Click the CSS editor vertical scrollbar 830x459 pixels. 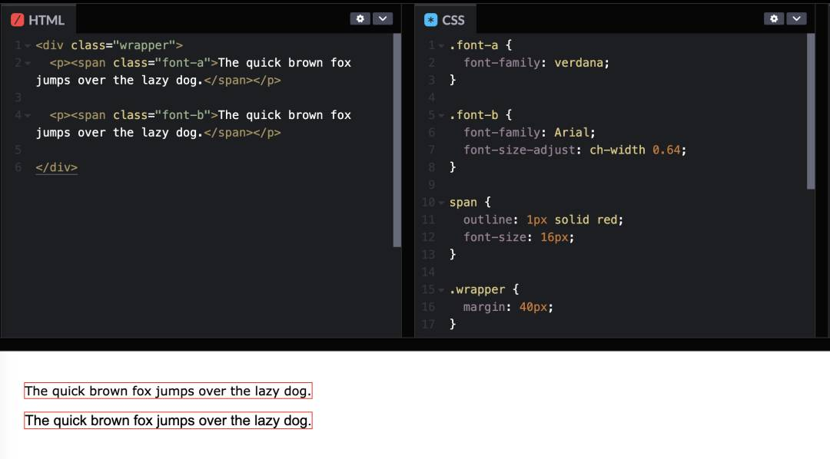(x=811, y=111)
